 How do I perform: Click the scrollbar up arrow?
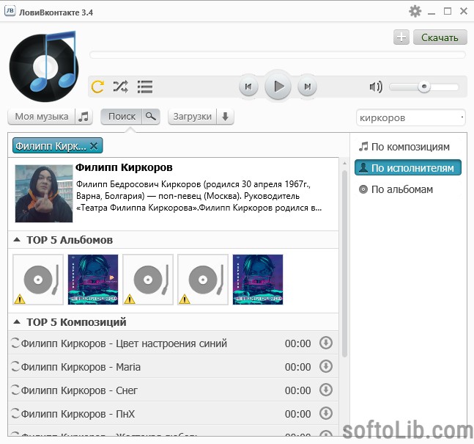[344, 164]
